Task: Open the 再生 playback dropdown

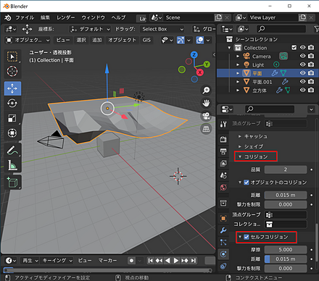Action: tap(30, 261)
